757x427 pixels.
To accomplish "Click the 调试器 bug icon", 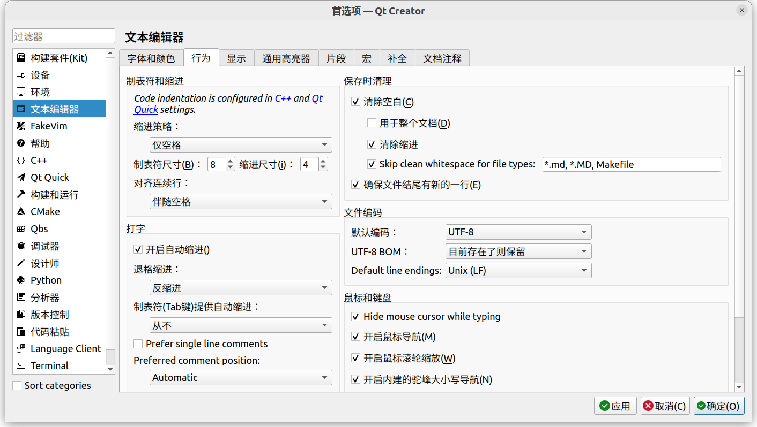I will pyautogui.click(x=21, y=246).
